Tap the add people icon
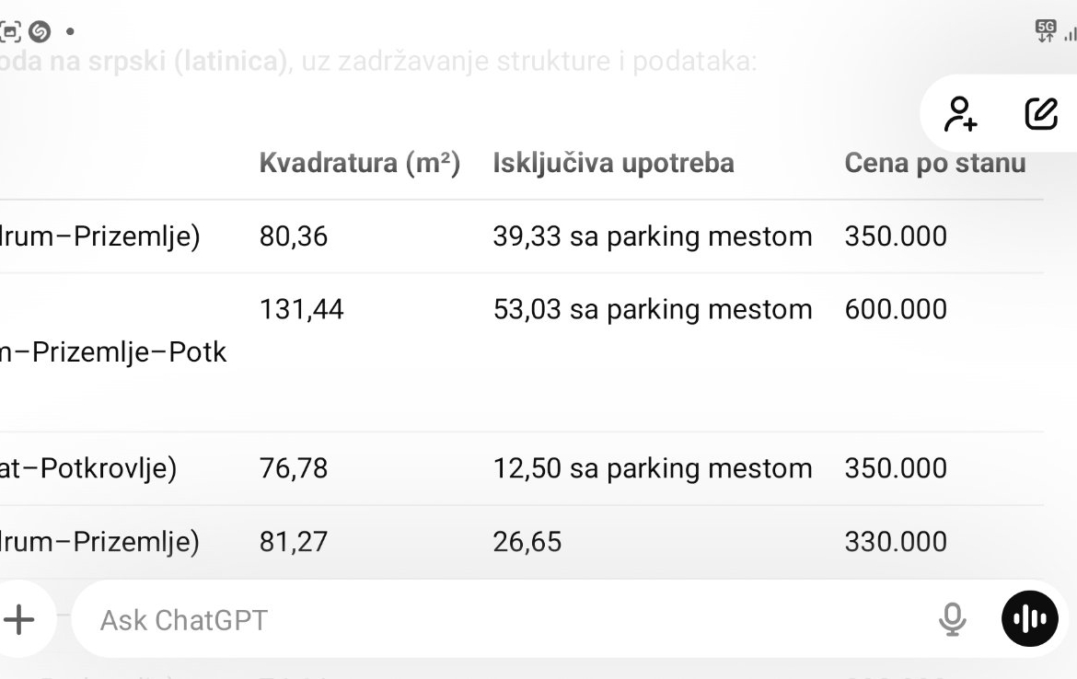 960,114
